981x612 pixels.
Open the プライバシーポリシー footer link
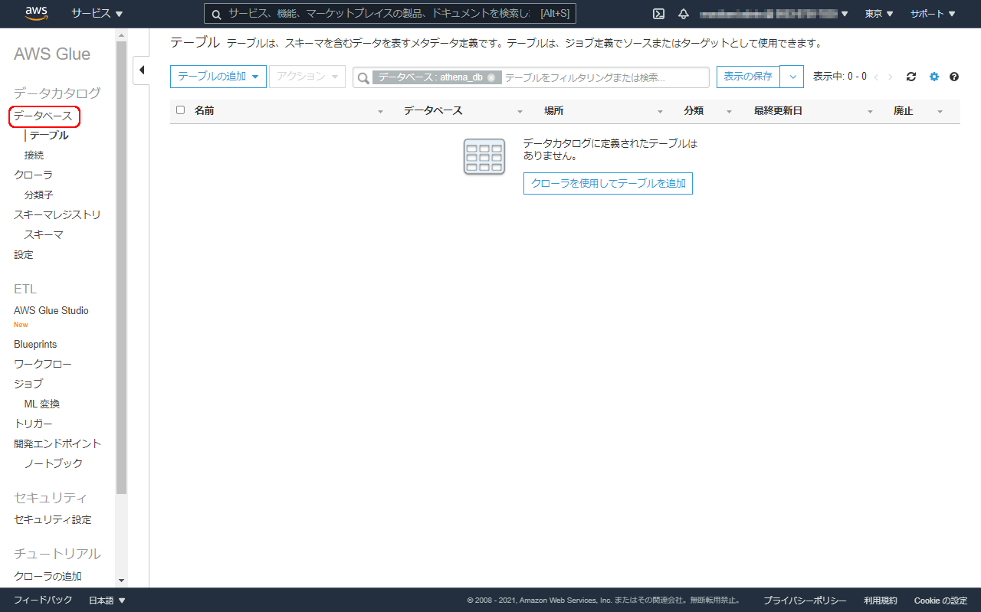pos(805,601)
